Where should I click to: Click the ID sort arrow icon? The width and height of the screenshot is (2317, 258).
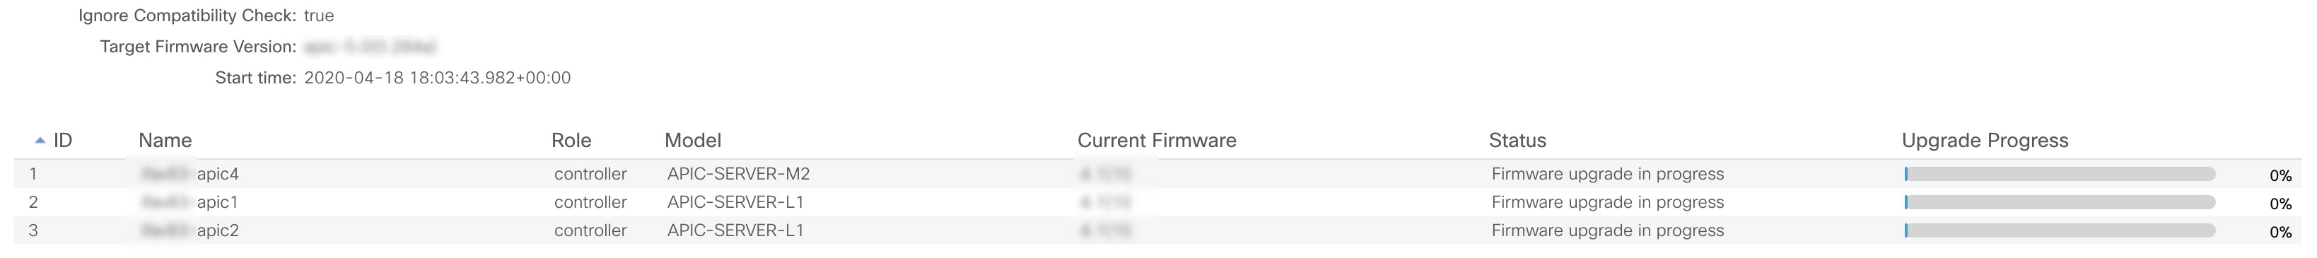[40, 140]
